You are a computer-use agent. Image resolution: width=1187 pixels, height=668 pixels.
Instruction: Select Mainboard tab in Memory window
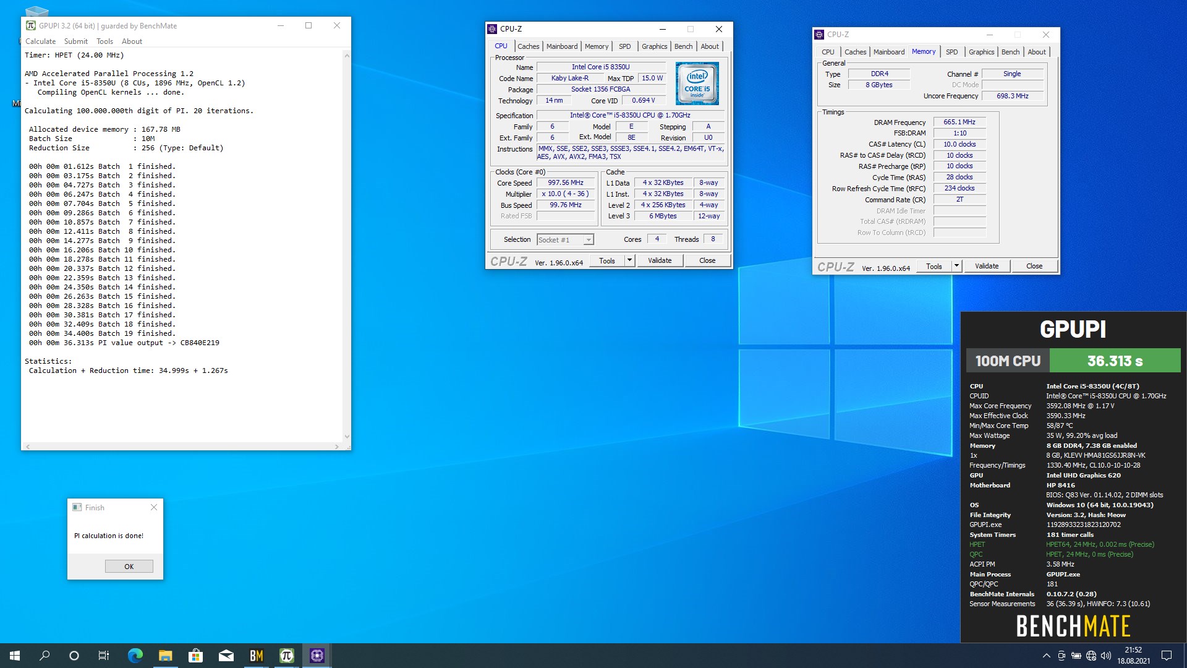click(x=889, y=52)
